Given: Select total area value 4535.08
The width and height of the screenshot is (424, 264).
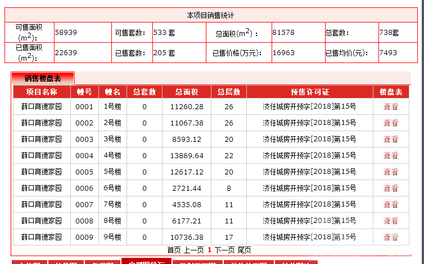Looking at the screenshot, I should tap(187, 204).
